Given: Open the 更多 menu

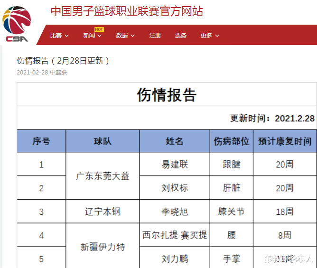Looking at the screenshot, I should pos(210,36).
